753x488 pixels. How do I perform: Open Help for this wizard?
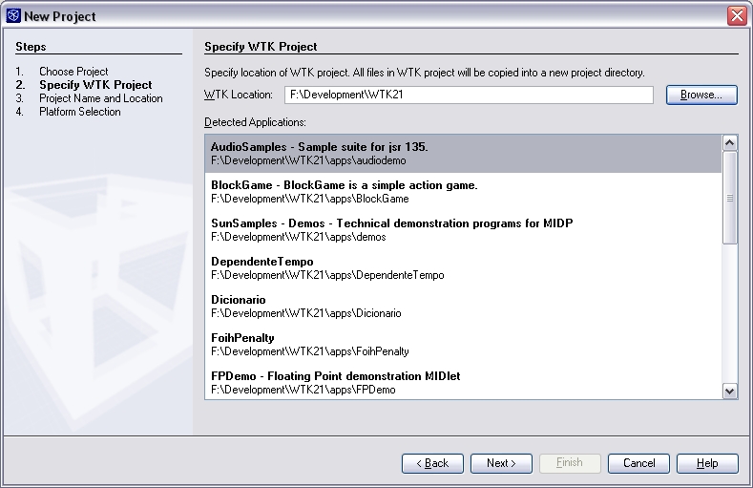click(x=707, y=463)
